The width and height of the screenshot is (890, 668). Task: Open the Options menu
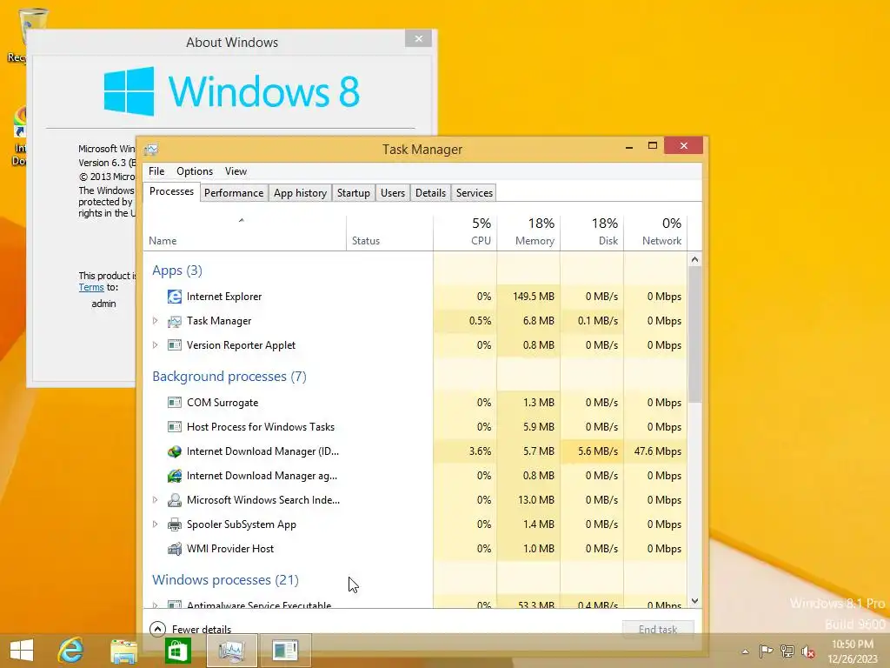[195, 171]
